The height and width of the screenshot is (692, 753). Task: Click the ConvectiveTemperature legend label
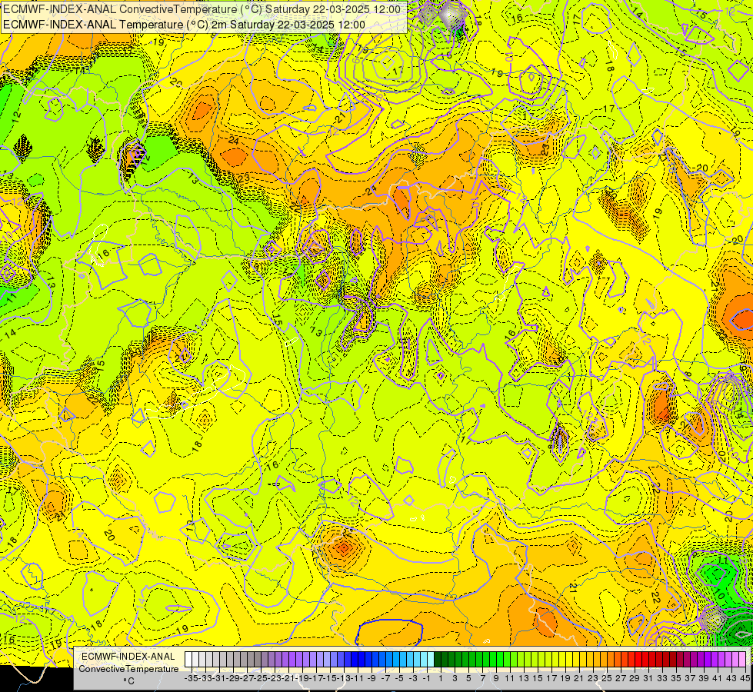click(128, 668)
